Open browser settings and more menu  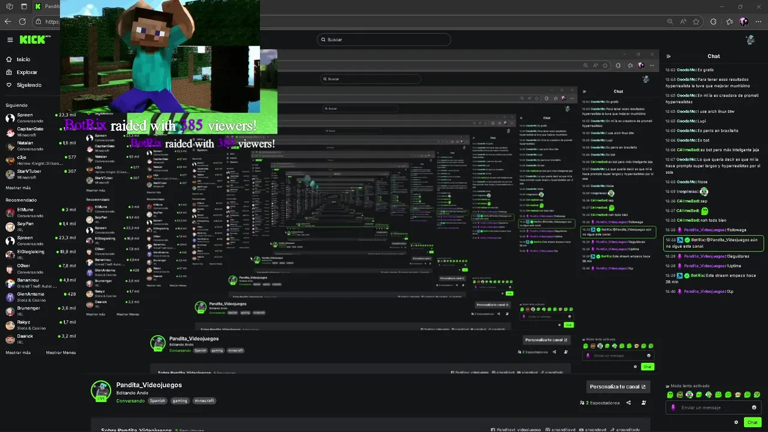coord(758,22)
